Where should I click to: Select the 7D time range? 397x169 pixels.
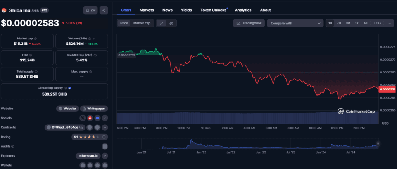point(339,23)
